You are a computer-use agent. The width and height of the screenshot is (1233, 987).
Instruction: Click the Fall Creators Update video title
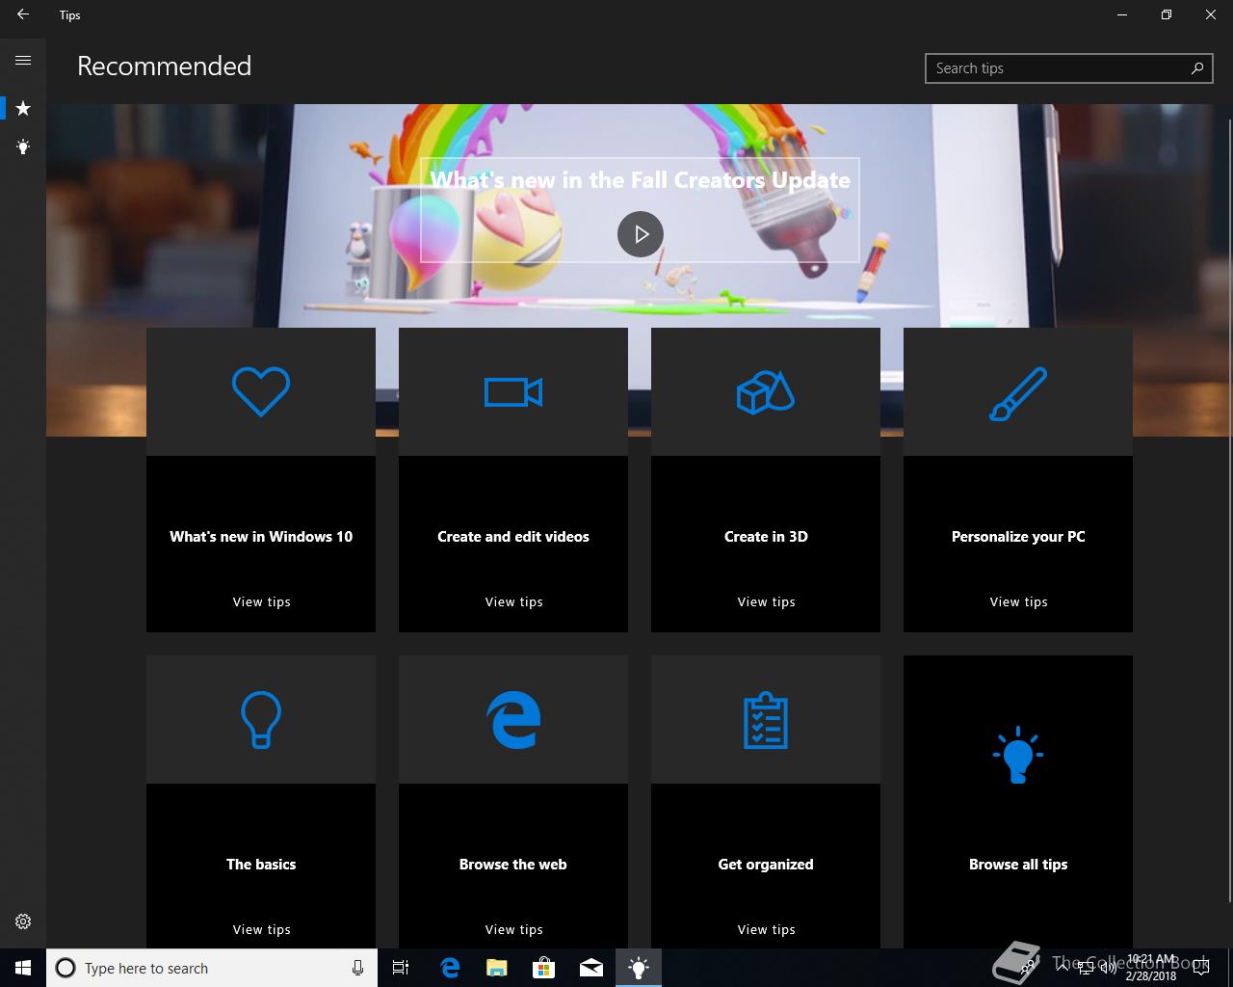pyautogui.click(x=641, y=180)
